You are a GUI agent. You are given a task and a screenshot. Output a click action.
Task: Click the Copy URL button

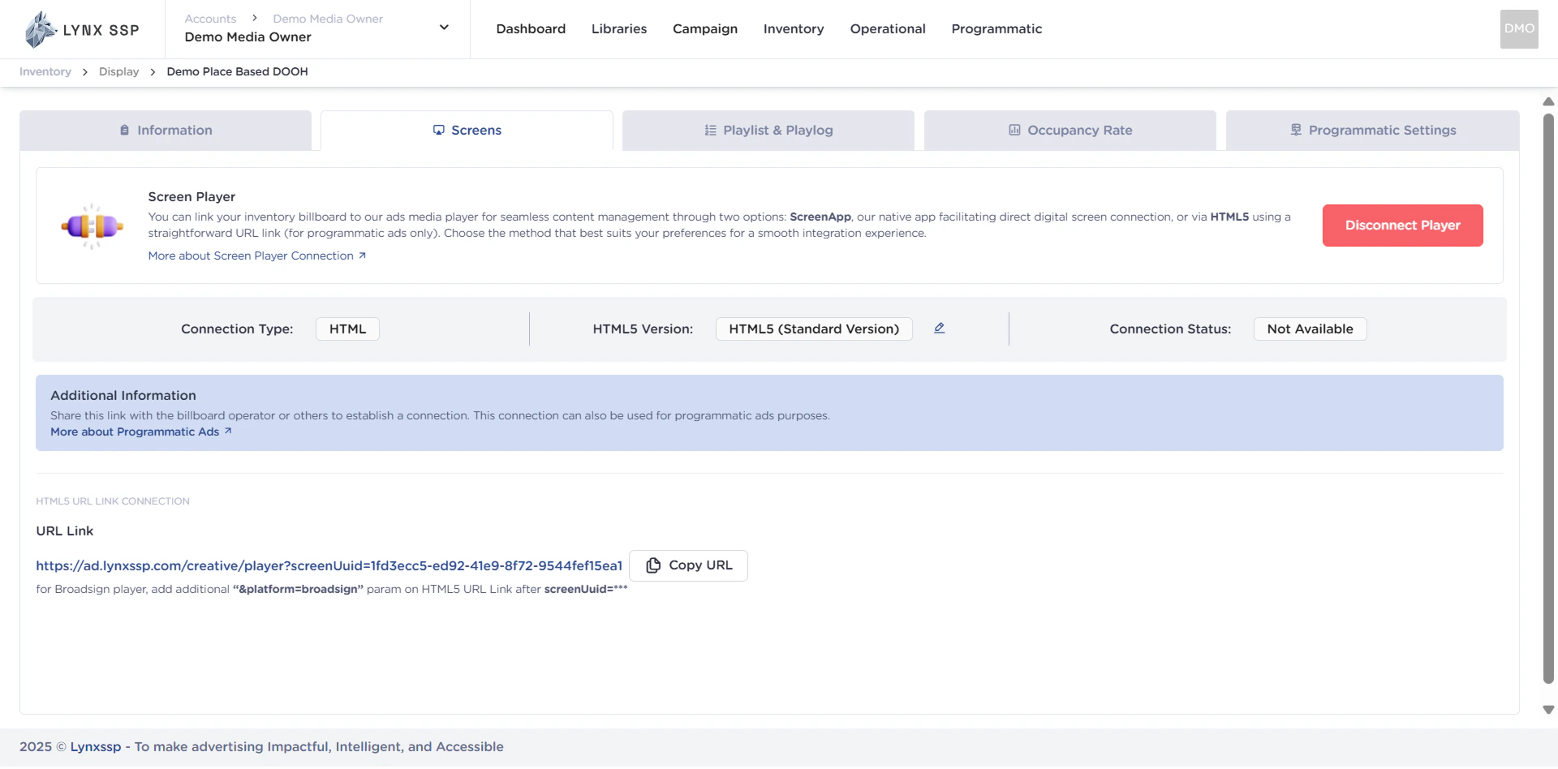pos(688,566)
